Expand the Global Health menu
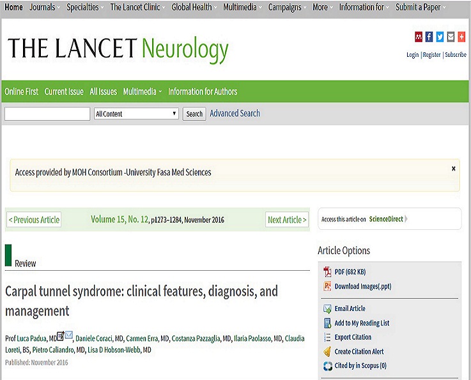 (194, 7)
